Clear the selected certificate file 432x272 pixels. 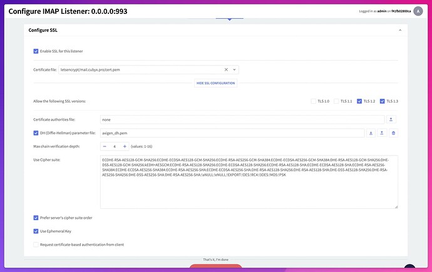click(226, 69)
